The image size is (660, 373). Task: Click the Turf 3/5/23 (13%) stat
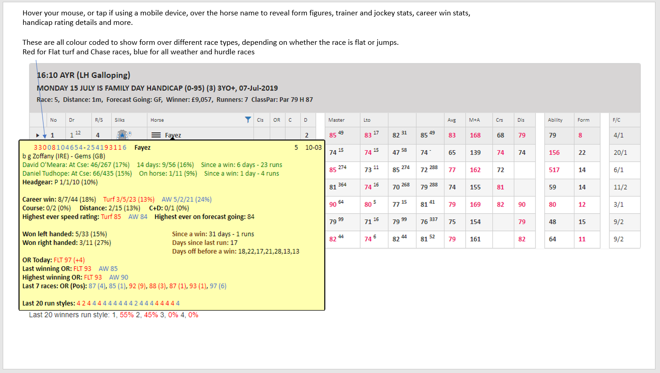tap(129, 199)
